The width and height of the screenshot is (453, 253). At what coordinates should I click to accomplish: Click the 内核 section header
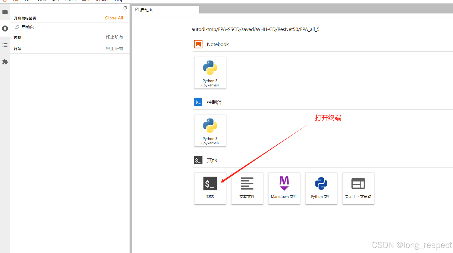click(x=18, y=37)
